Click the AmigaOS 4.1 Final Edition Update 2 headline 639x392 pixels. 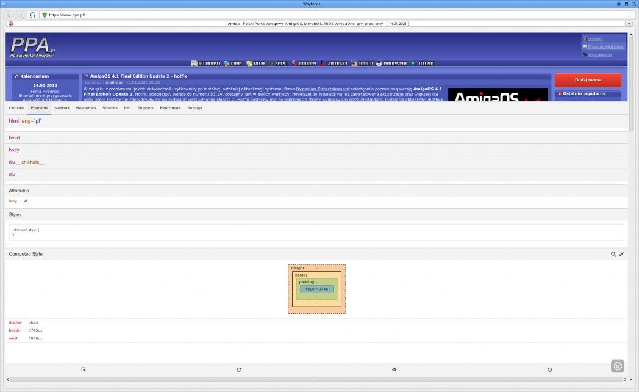point(138,76)
